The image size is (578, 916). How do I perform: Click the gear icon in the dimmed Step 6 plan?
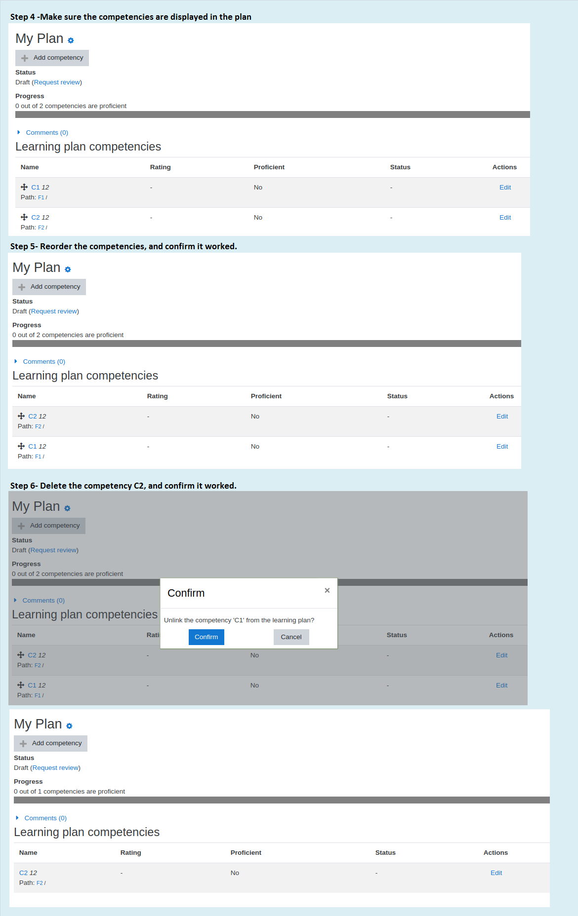pyautogui.click(x=67, y=508)
